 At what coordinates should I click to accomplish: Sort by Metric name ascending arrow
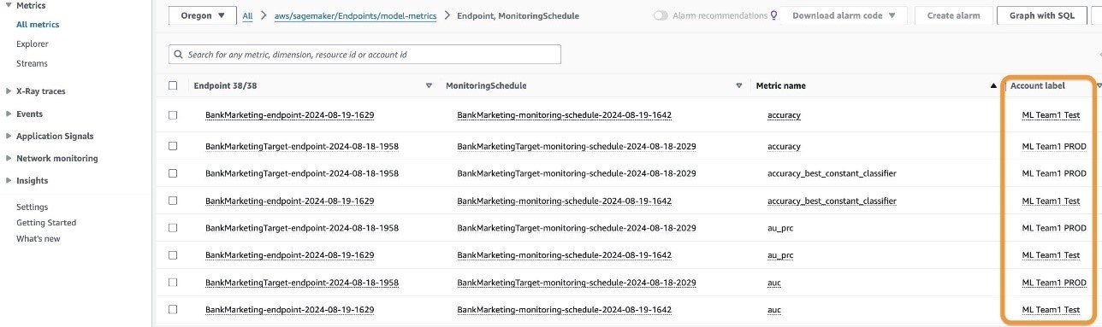pos(993,86)
